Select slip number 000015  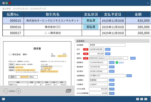16,21
